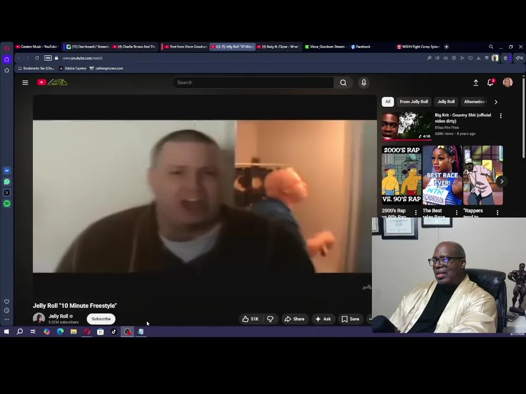The width and height of the screenshot is (526, 394).
Task: Click the toolbar downloads icon
Action: (x=478, y=58)
